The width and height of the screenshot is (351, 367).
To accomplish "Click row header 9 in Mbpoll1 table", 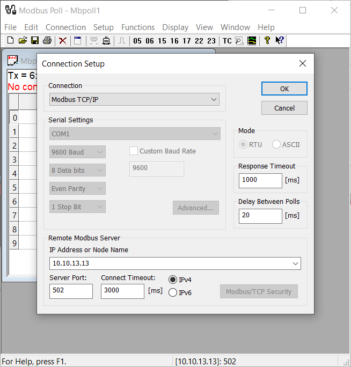I will tap(14, 243).
